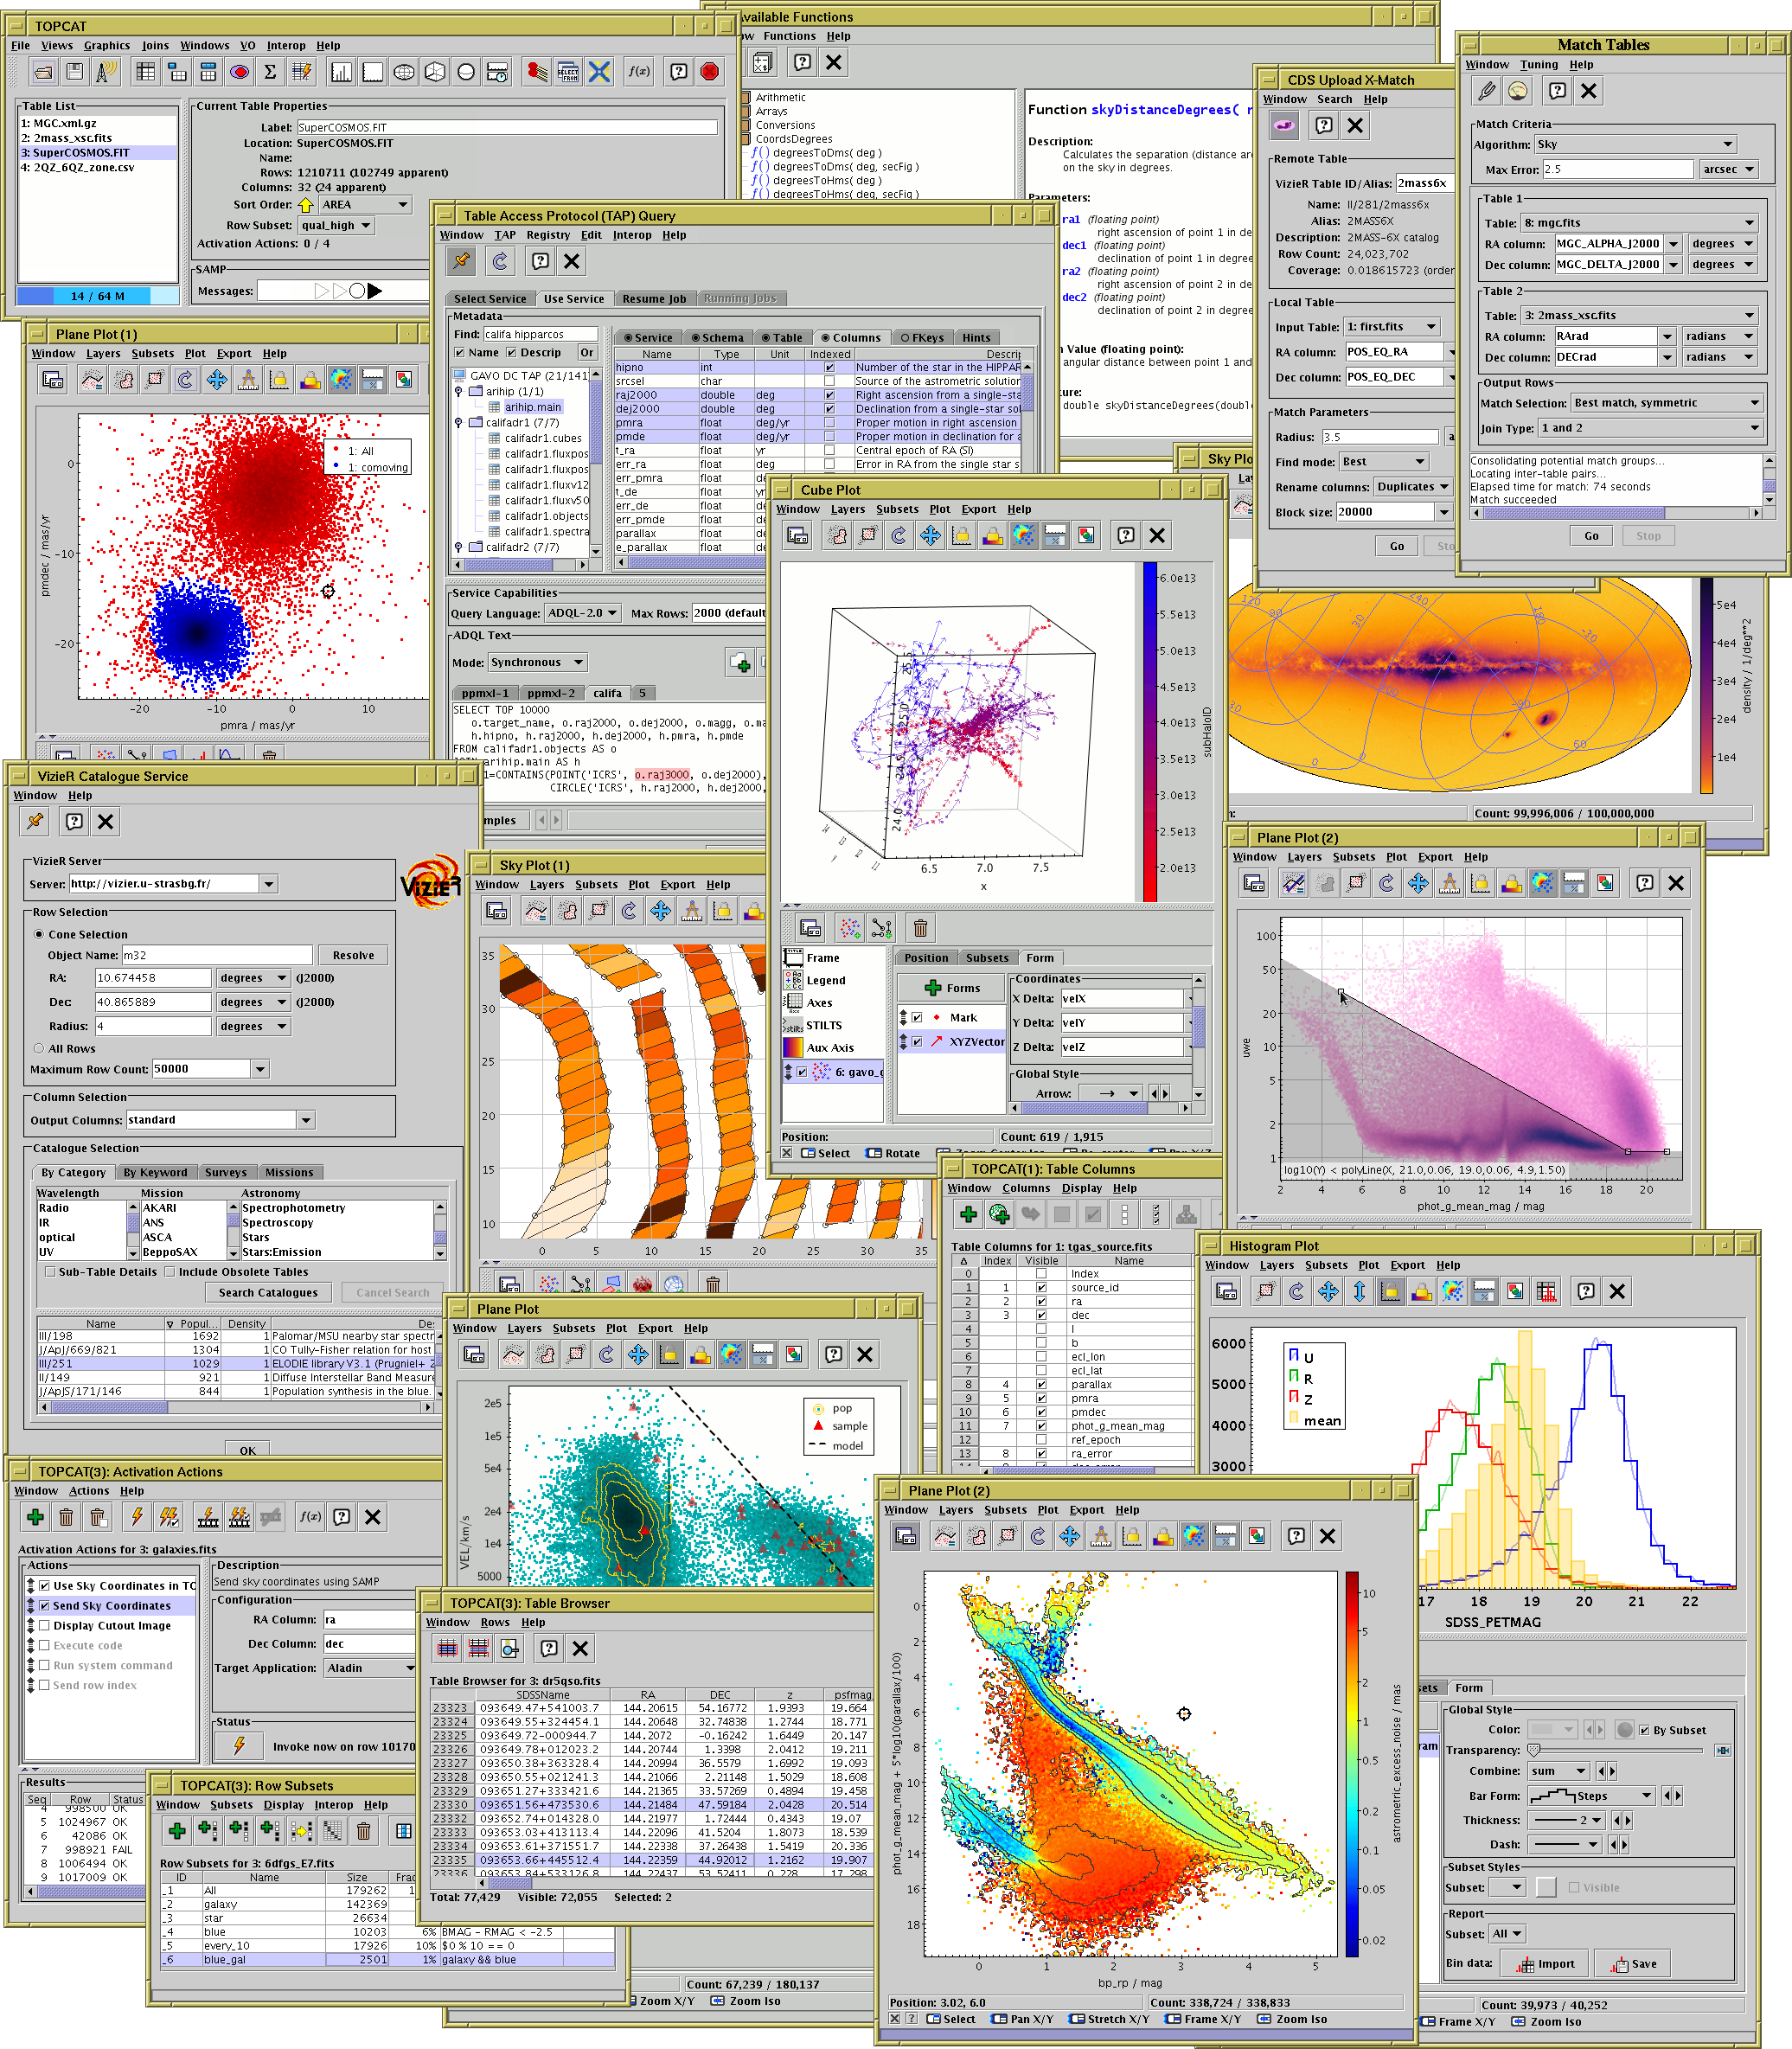Open the cube plot window icon
The image size is (1792, 2049).
435,72
